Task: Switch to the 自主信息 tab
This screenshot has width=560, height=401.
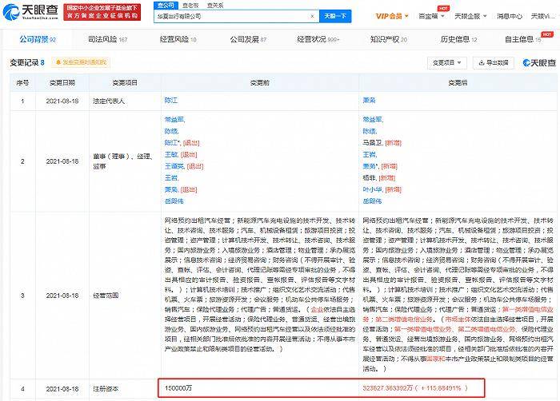Action: (x=523, y=40)
